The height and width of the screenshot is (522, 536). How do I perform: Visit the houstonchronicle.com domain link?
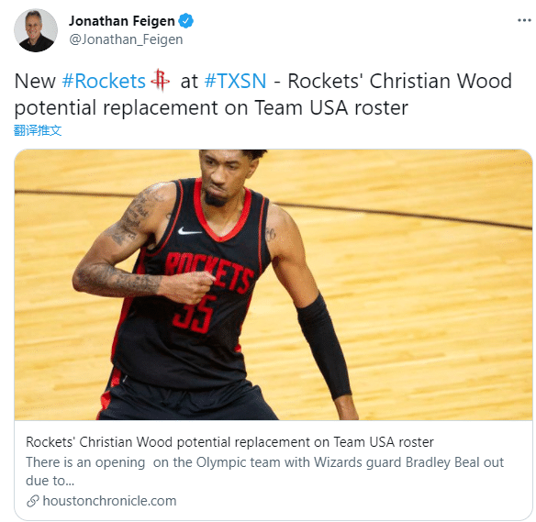click(109, 501)
